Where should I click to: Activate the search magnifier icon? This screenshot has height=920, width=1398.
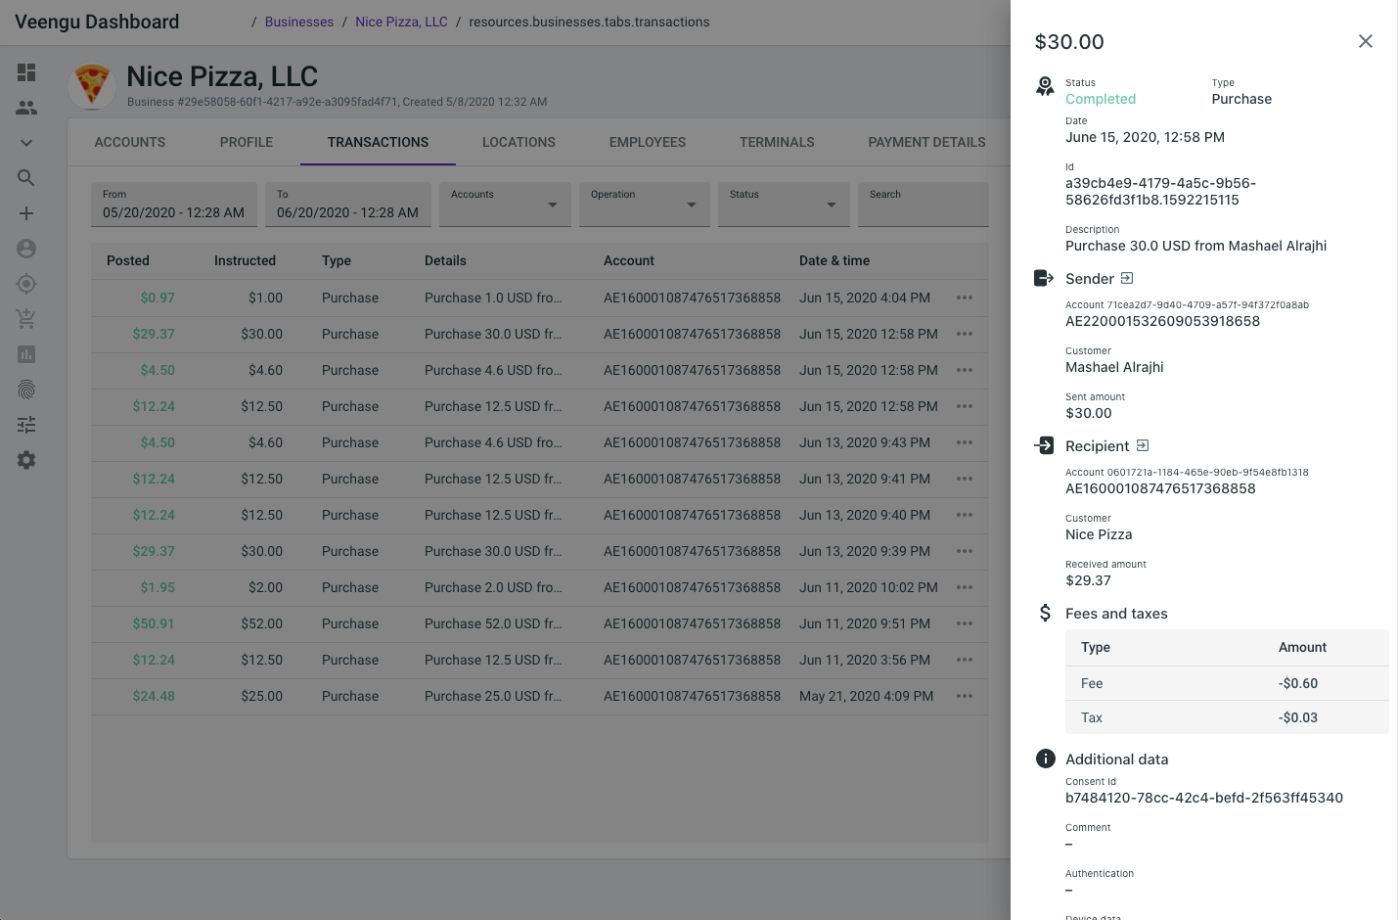click(x=26, y=178)
